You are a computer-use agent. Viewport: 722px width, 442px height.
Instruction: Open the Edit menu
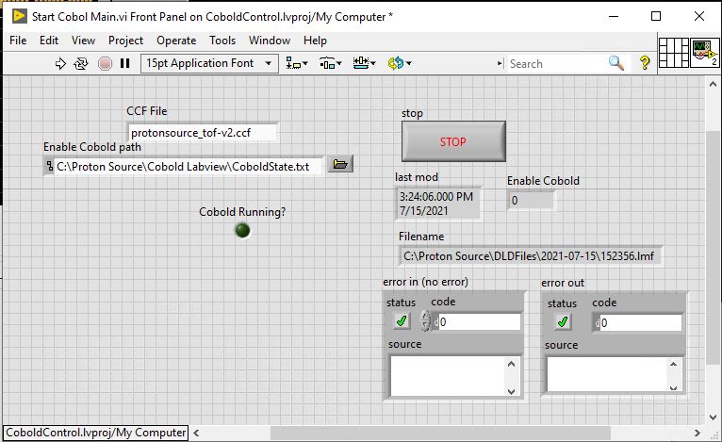(49, 41)
